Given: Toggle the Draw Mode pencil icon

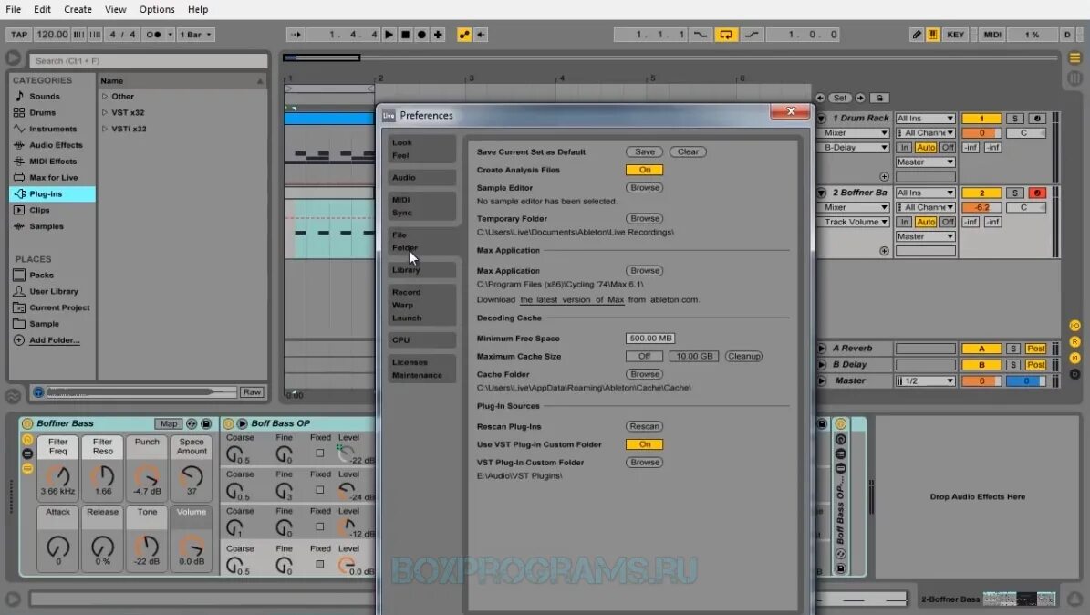Looking at the screenshot, I should tap(916, 34).
